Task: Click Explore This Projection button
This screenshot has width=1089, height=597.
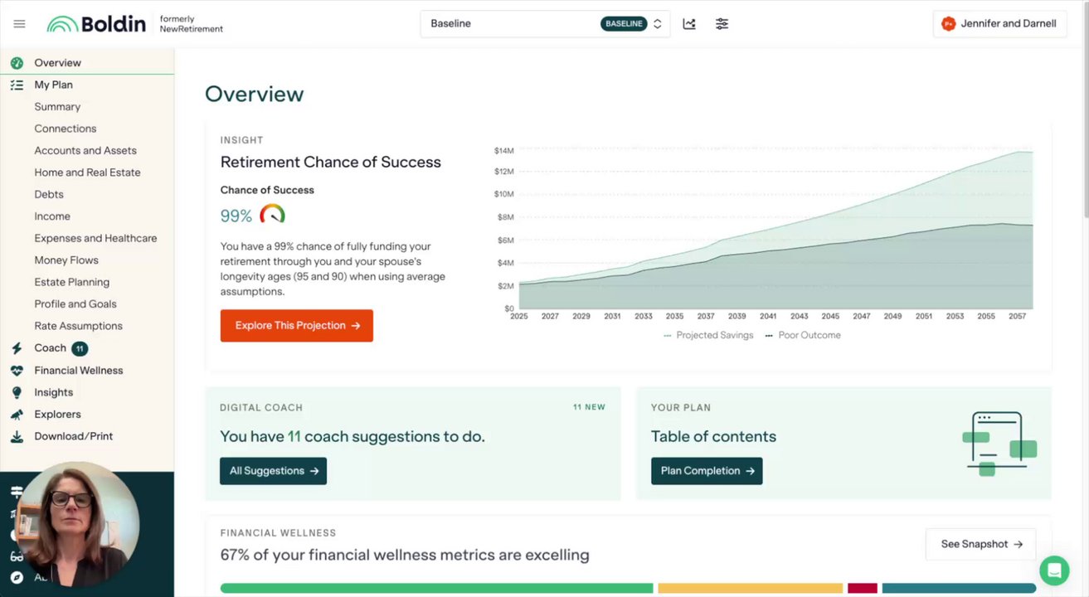Action: (x=296, y=326)
